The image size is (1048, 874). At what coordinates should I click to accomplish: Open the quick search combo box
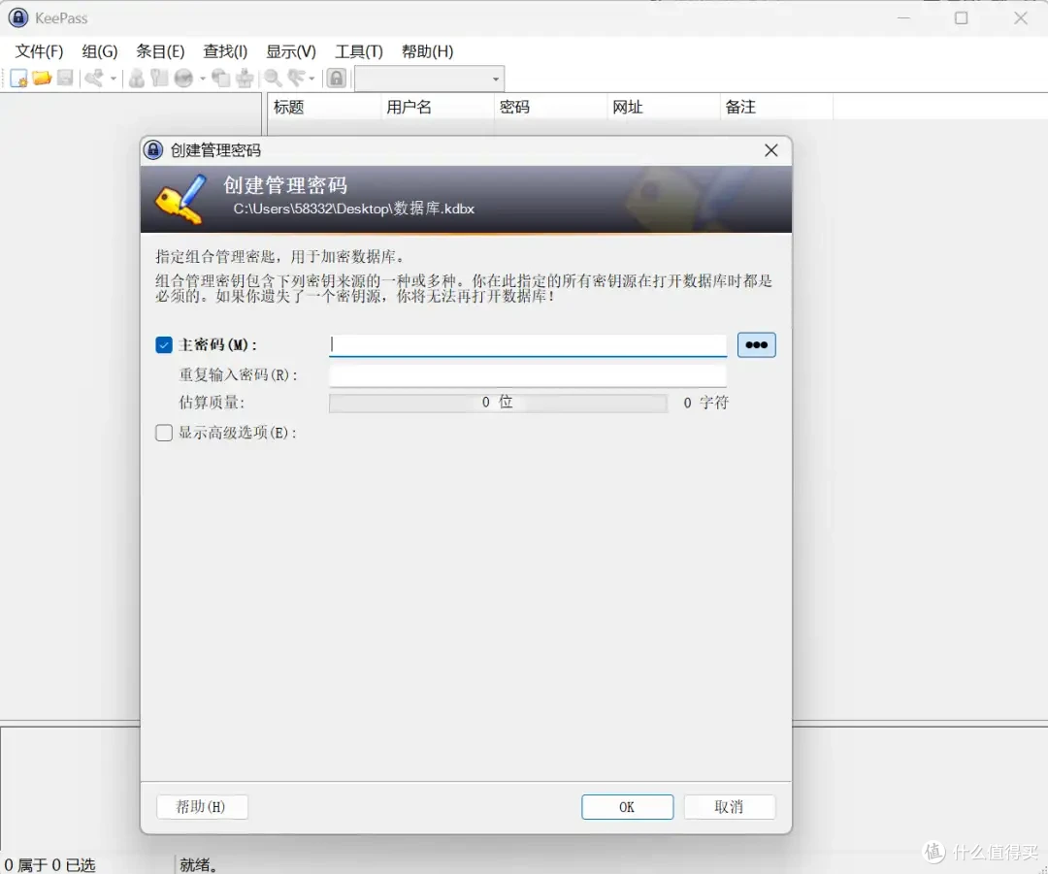tap(429, 79)
